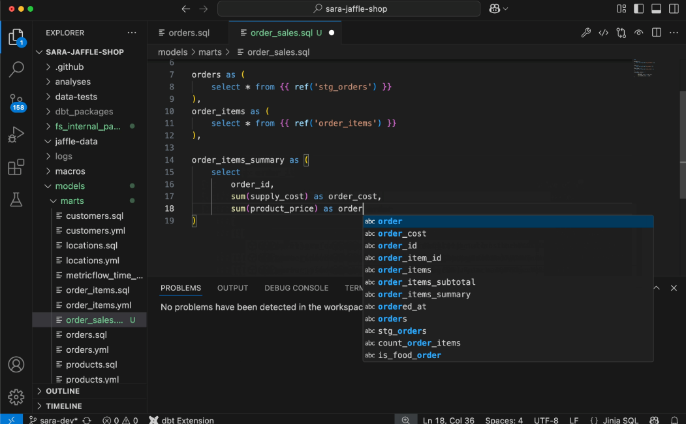Viewport: 686px width, 424px height.
Task: Toggle the secondary side bar visibility
Action: pyautogui.click(x=674, y=8)
